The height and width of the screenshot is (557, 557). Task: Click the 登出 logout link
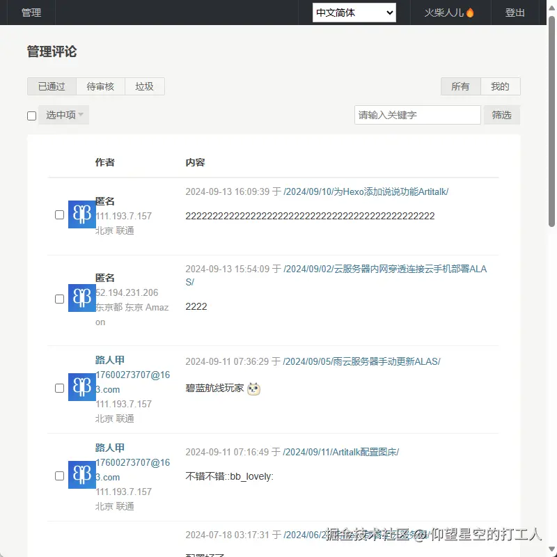(515, 13)
